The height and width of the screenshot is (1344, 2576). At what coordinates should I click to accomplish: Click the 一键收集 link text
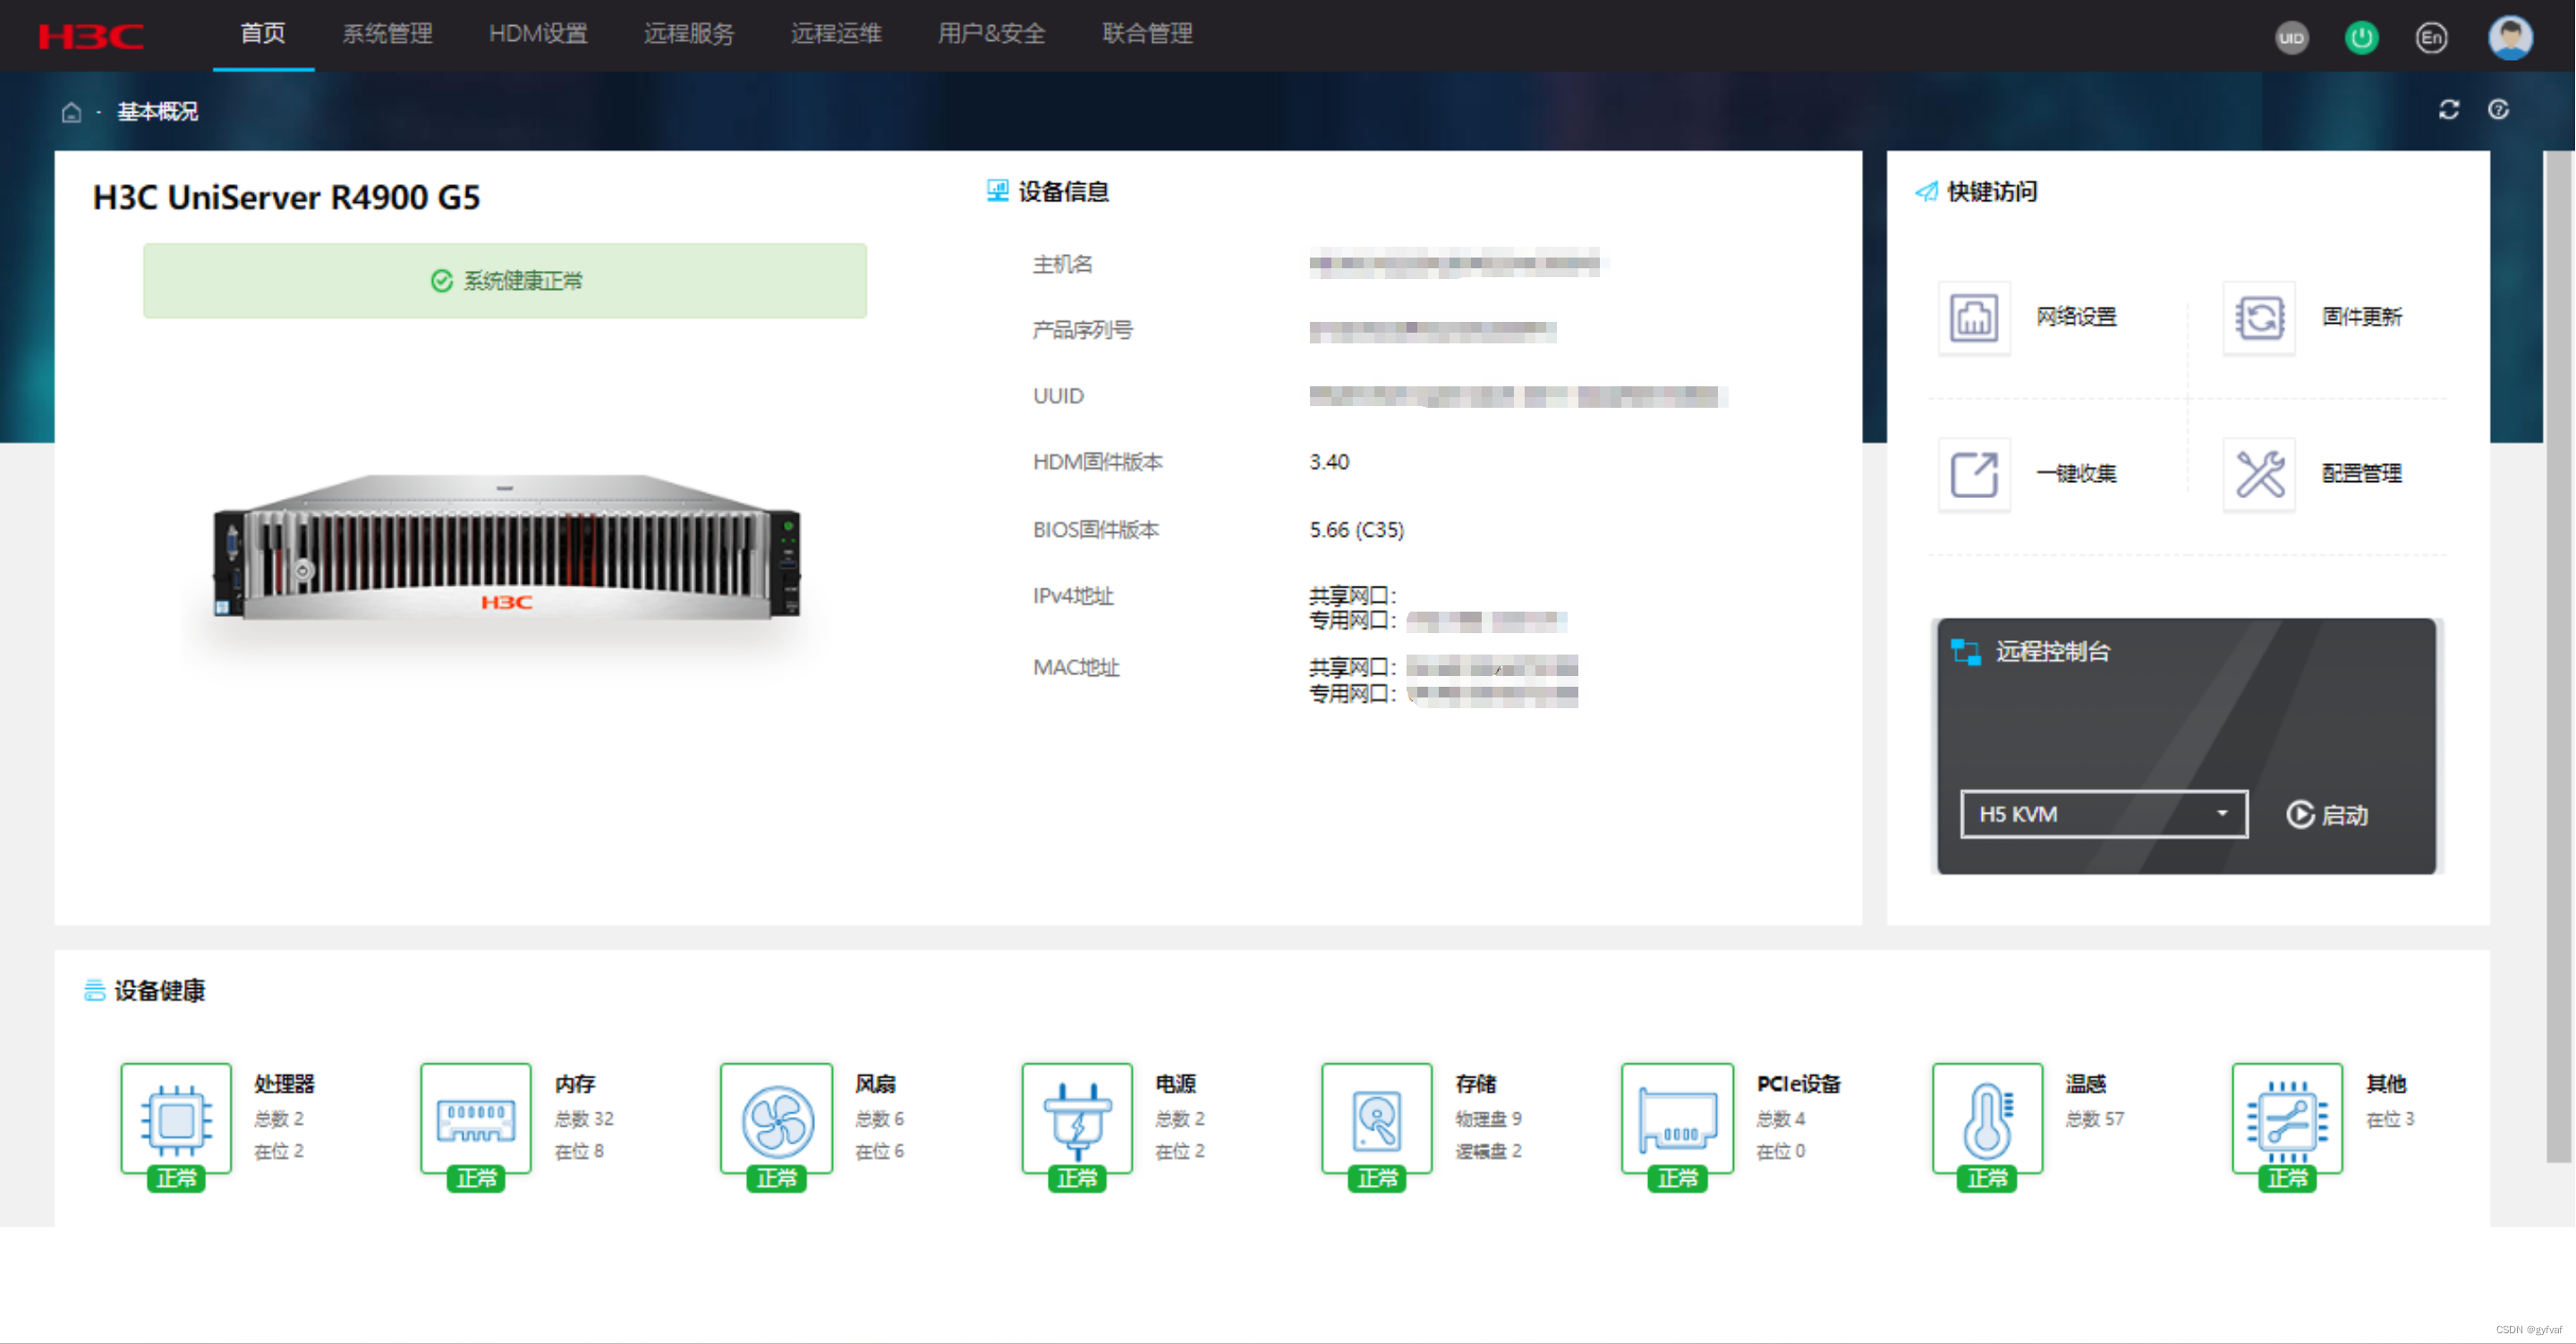click(x=2076, y=474)
